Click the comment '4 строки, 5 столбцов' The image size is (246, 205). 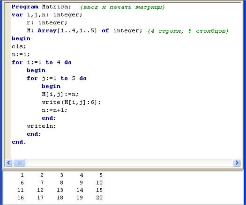(188, 31)
